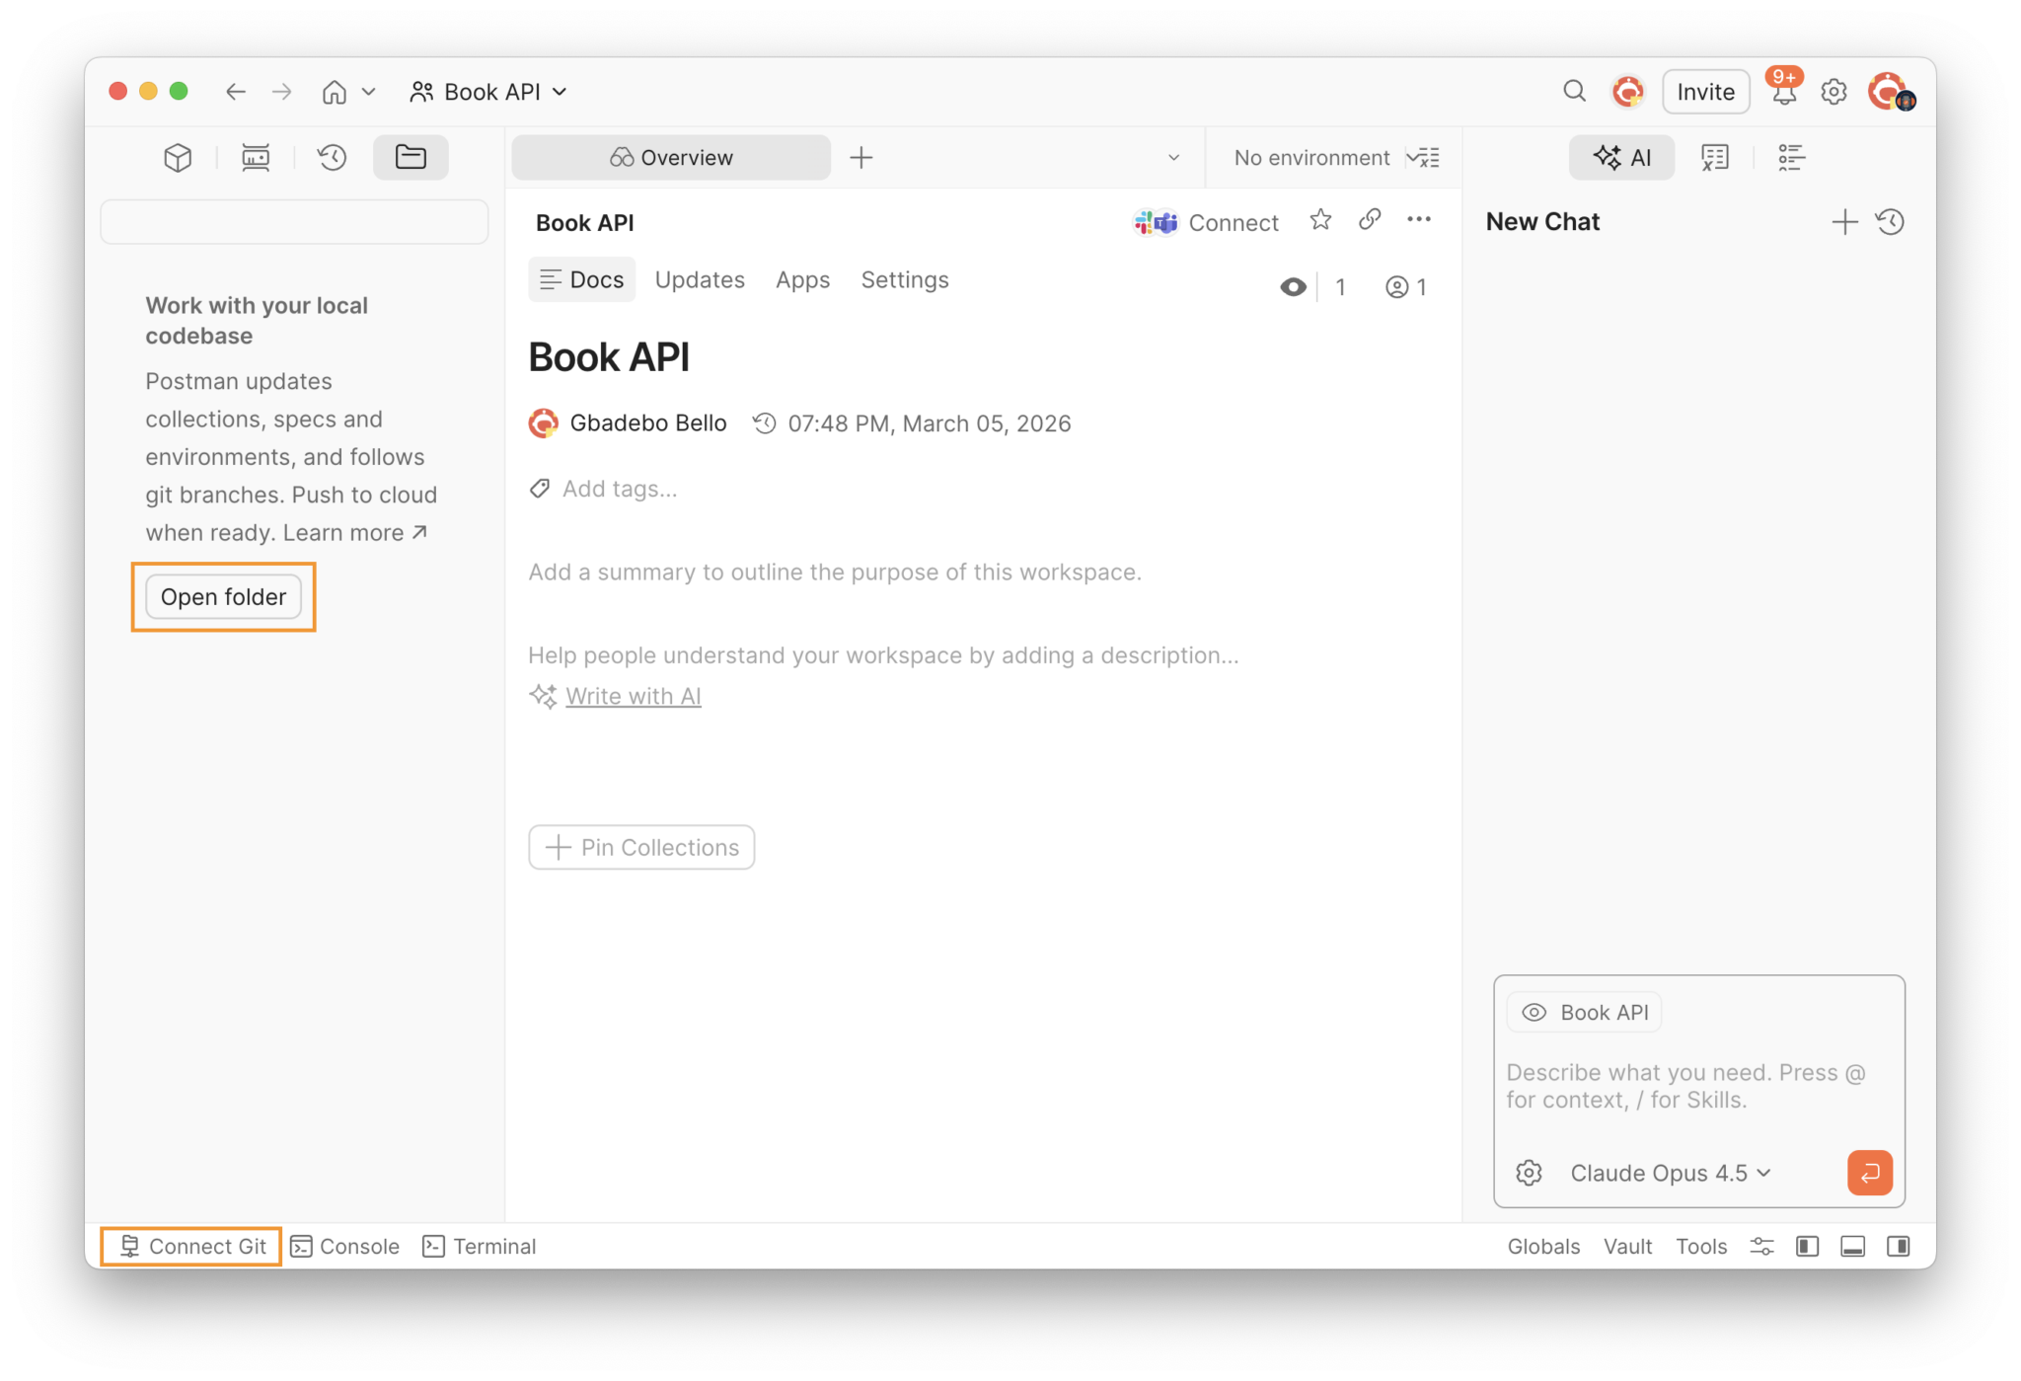Click the Connect integrations button
2021x1381 pixels.
tap(1205, 223)
